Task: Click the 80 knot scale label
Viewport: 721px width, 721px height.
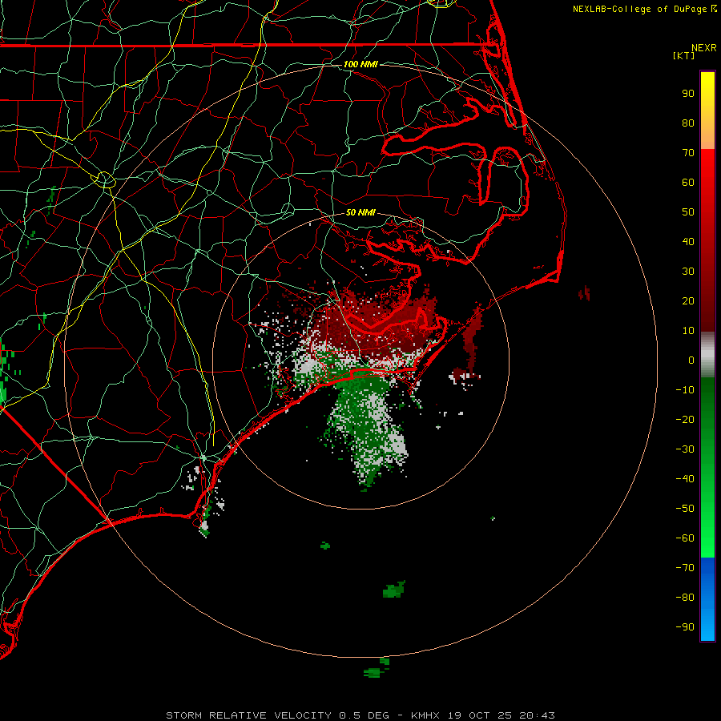Action: [x=688, y=123]
